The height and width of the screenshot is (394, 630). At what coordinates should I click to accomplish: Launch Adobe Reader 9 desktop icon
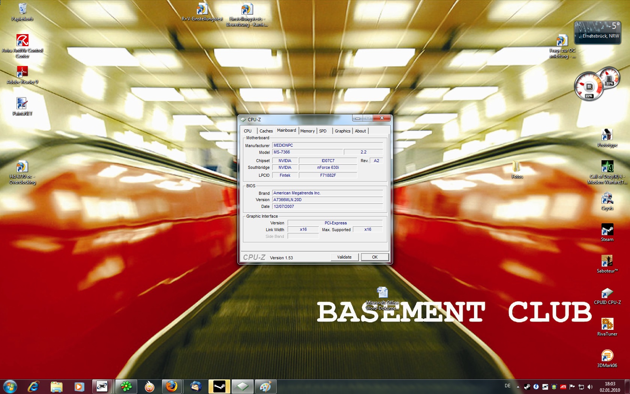[x=22, y=75]
